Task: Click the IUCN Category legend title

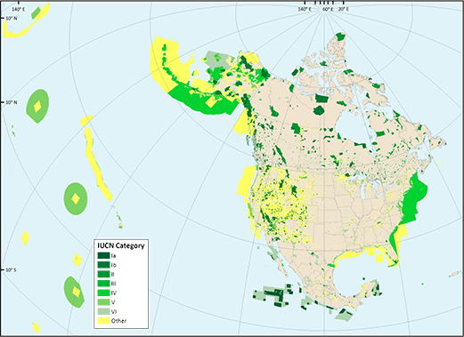Action: pos(121,245)
